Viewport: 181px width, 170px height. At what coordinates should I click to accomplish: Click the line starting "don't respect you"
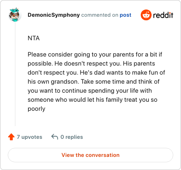(96, 73)
